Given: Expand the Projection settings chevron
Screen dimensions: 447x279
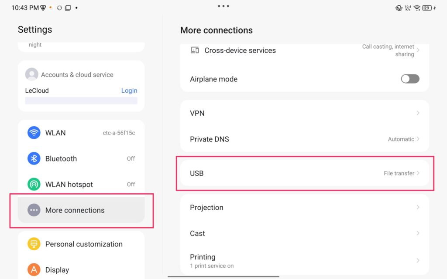Looking at the screenshot, I should tap(418, 208).
